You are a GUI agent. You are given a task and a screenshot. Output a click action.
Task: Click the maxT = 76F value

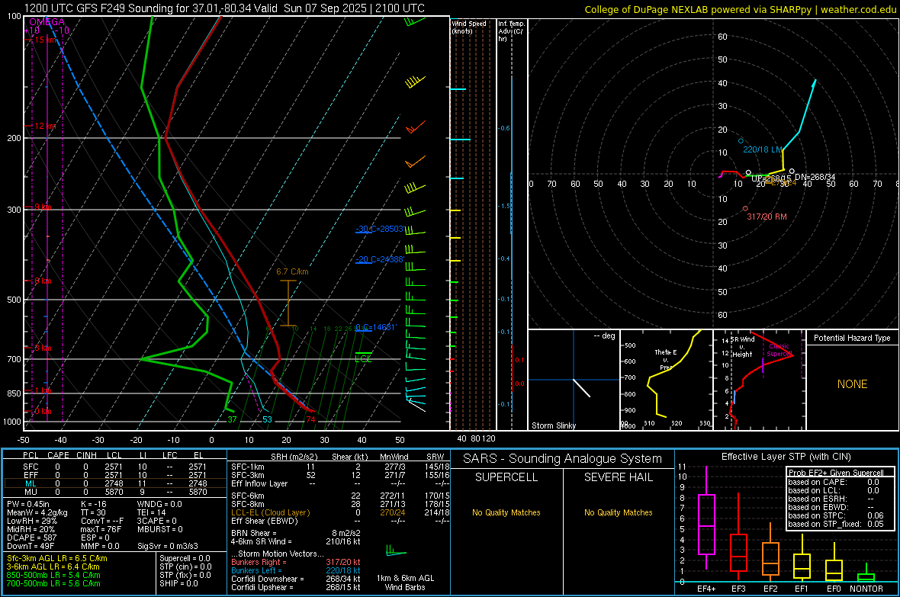click(x=101, y=529)
